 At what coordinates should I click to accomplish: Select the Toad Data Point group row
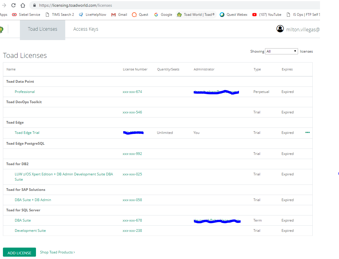[158, 82]
